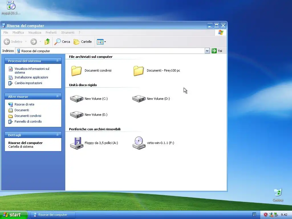
Task: Open Risorse di rete link
Action: tap(25, 104)
